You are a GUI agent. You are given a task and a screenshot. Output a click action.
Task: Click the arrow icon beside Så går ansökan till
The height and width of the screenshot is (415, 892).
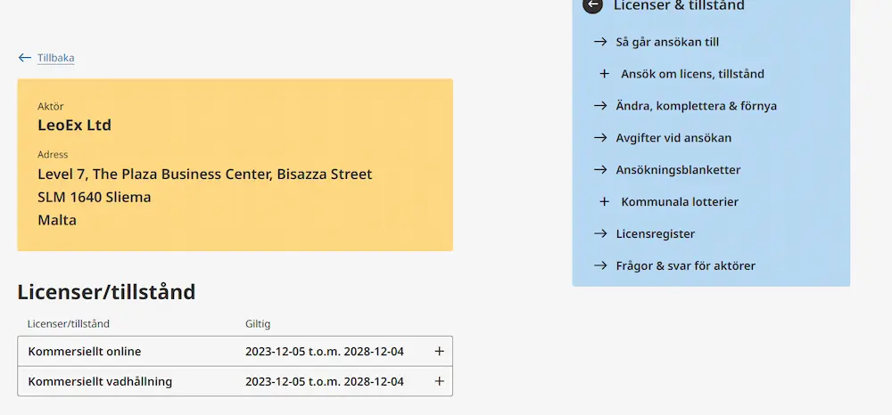point(600,42)
